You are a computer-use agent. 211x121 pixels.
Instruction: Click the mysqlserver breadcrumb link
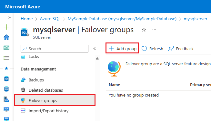pyautogui.click(x=196, y=19)
